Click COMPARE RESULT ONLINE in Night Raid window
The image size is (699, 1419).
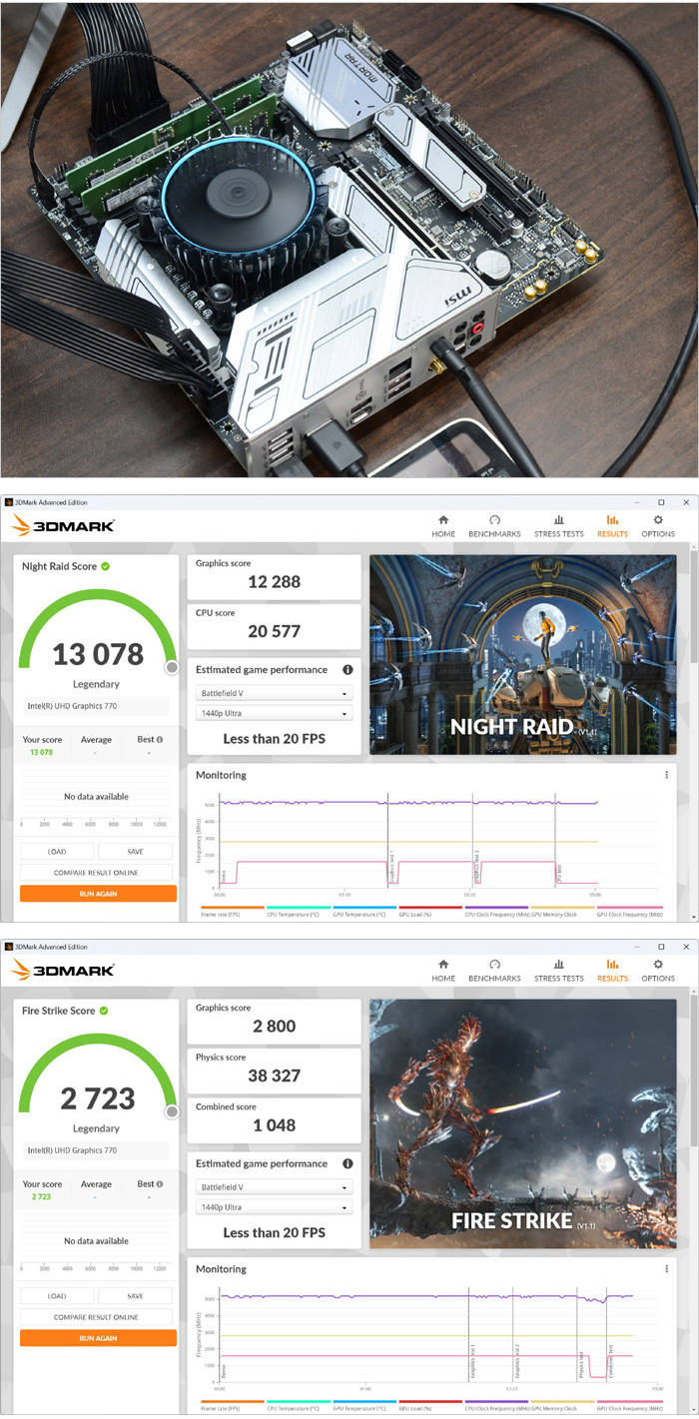pos(97,873)
